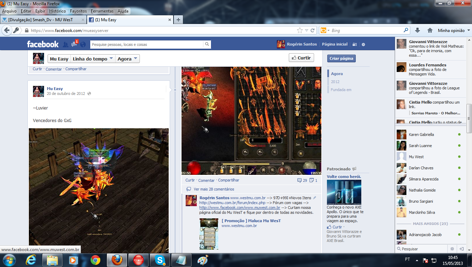Open Windows Start button

9,260
